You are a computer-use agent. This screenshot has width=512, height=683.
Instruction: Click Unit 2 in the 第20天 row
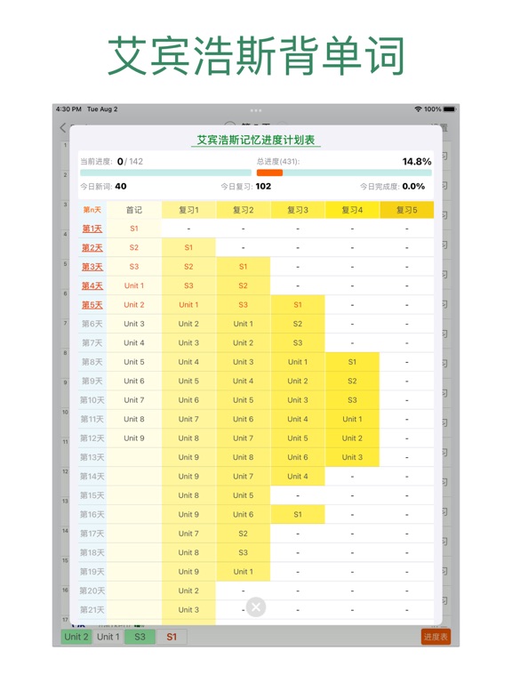188,591
